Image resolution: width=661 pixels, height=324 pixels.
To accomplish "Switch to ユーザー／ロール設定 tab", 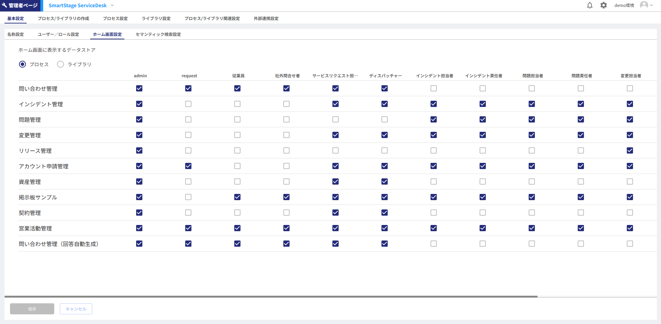I will coord(58,35).
